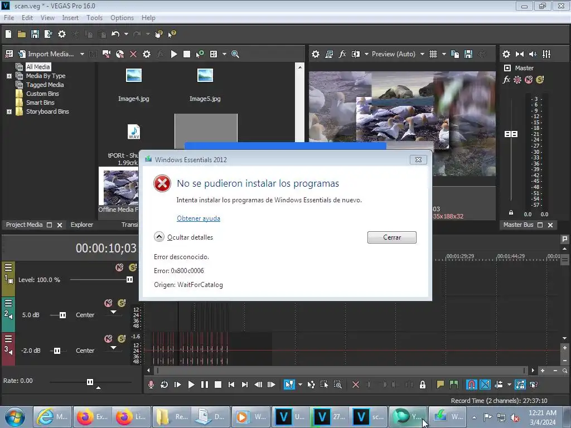Mute audio track 2
This screenshot has width=571, height=428.
[108, 303]
